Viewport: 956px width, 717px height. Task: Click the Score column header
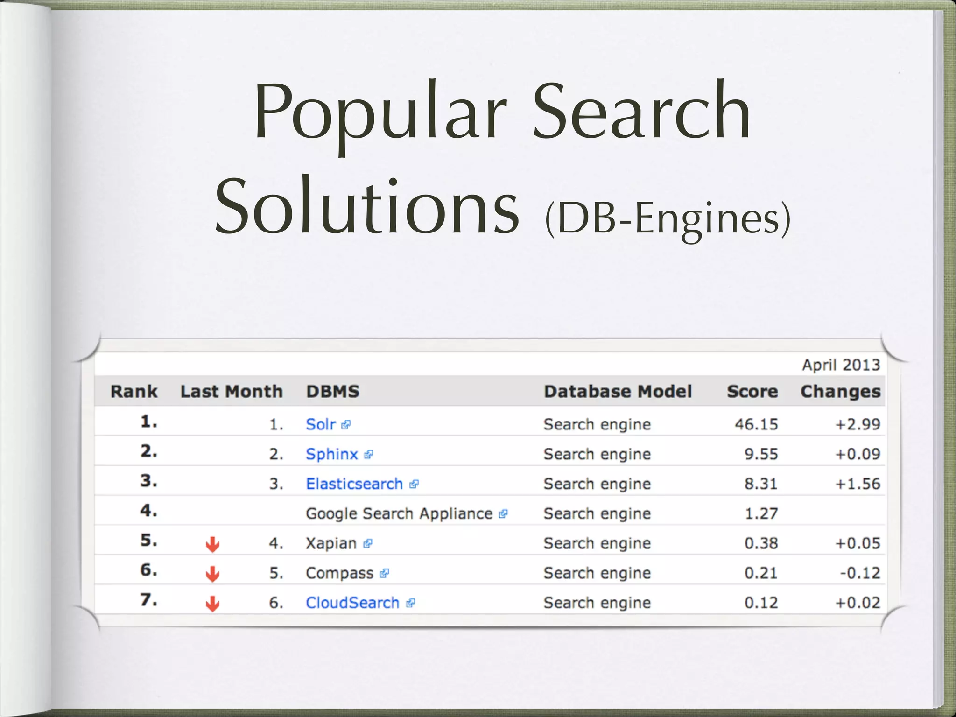coord(752,391)
